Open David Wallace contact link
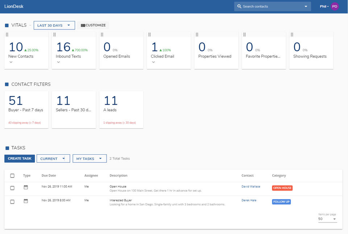 (250, 187)
